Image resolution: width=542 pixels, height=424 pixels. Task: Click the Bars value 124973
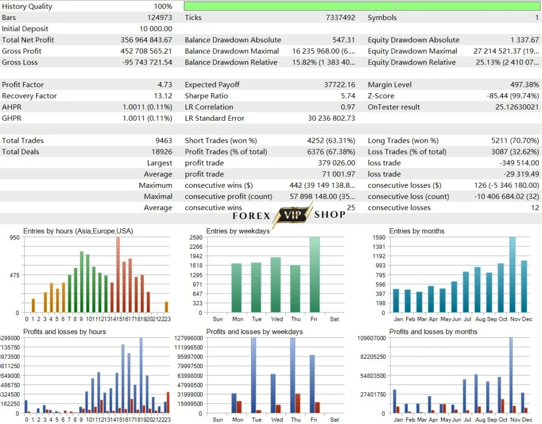pos(159,17)
